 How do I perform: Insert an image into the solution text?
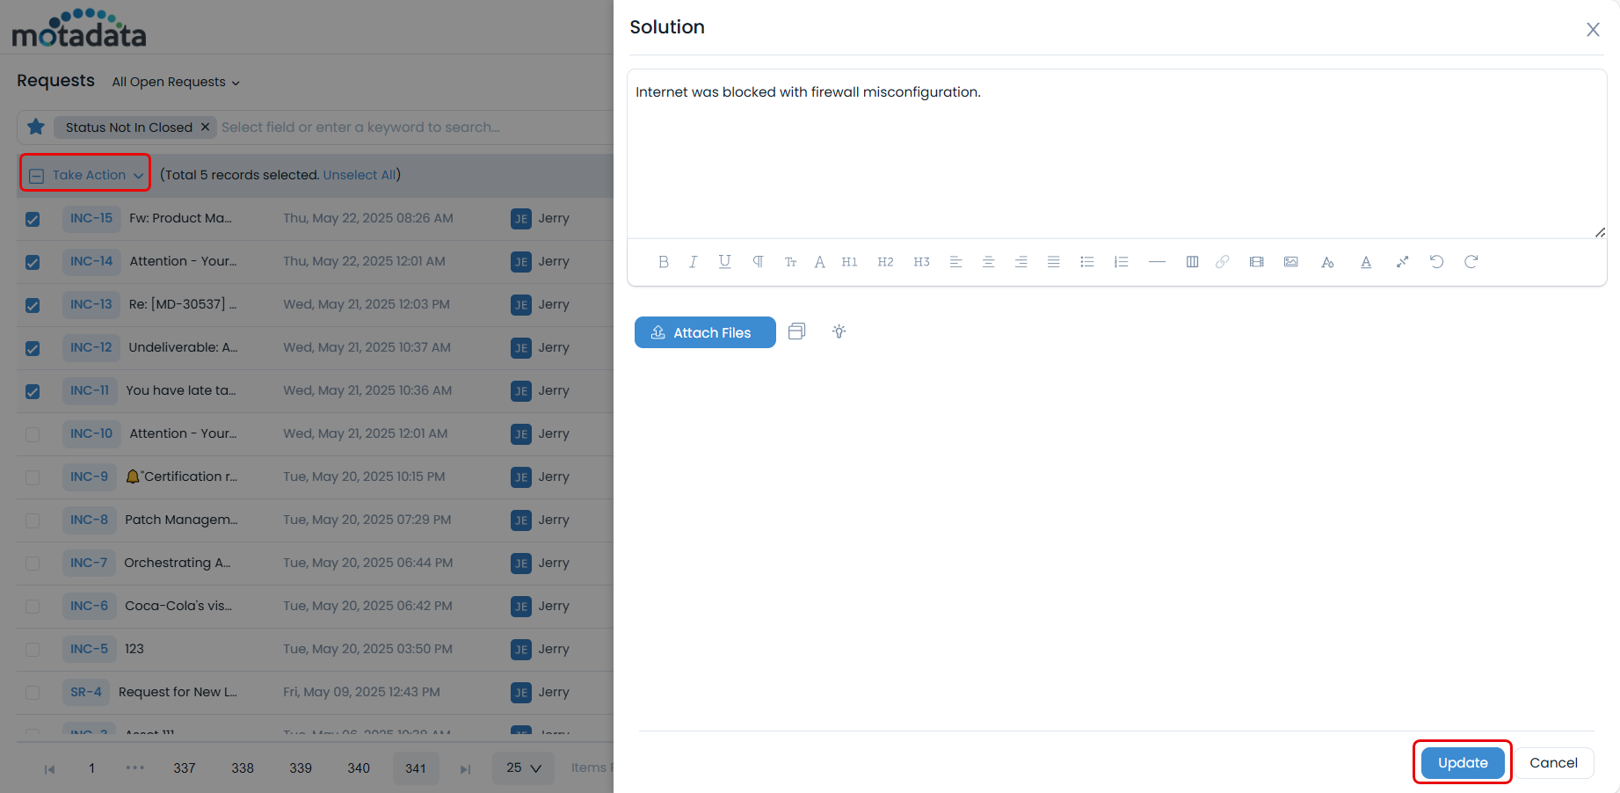tap(1290, 261)
